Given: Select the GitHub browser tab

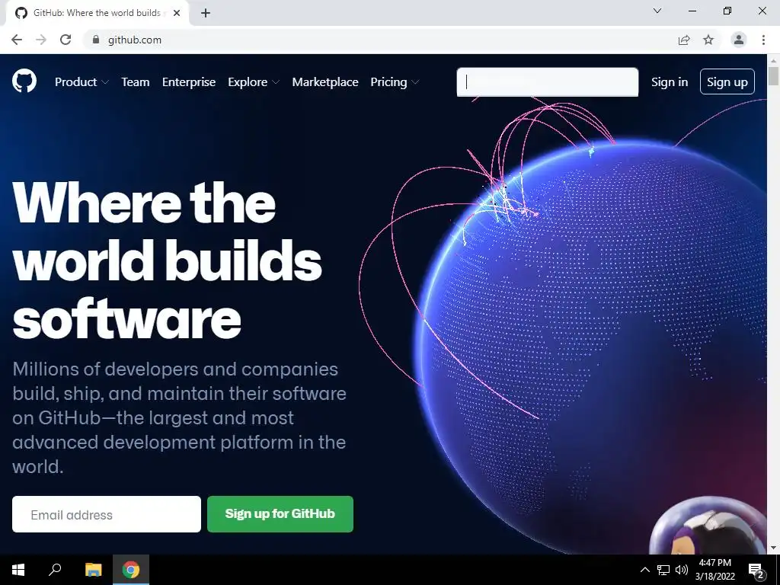Looking at the screenshot, I should pos(97,14).
